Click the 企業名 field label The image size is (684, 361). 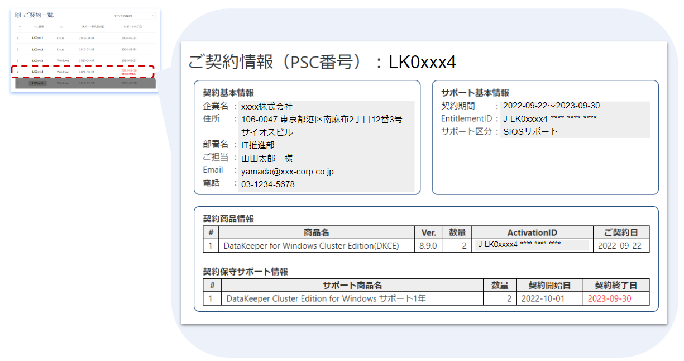pos(215,106)
